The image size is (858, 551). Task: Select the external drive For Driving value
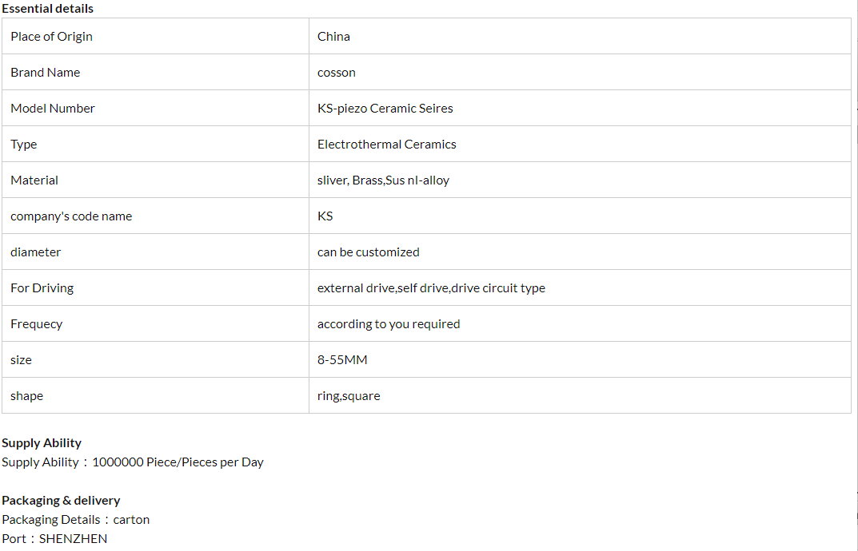431,288
